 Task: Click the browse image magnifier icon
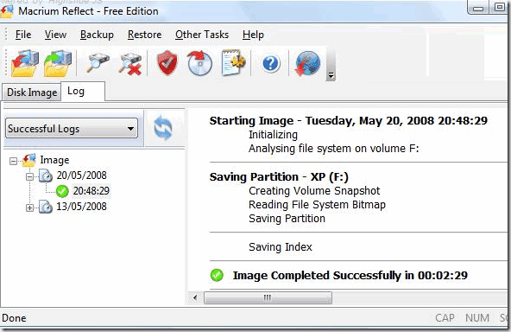[98, 62]
